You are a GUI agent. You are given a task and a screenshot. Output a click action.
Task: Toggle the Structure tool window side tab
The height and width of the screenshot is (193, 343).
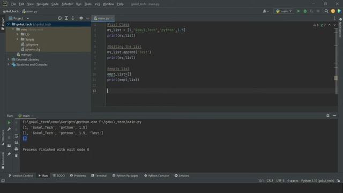pyautogui.click(x=3, y=137)
